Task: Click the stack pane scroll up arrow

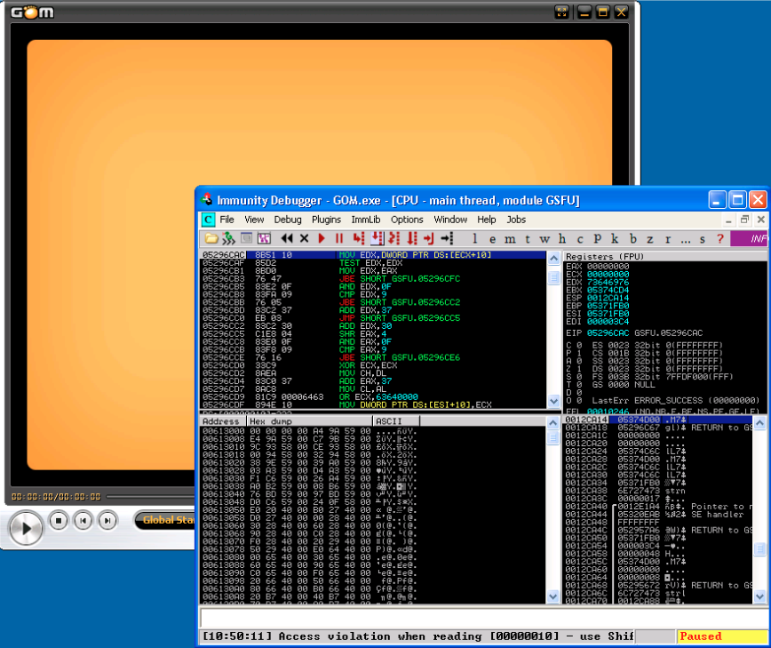Action: pos(759,422)
